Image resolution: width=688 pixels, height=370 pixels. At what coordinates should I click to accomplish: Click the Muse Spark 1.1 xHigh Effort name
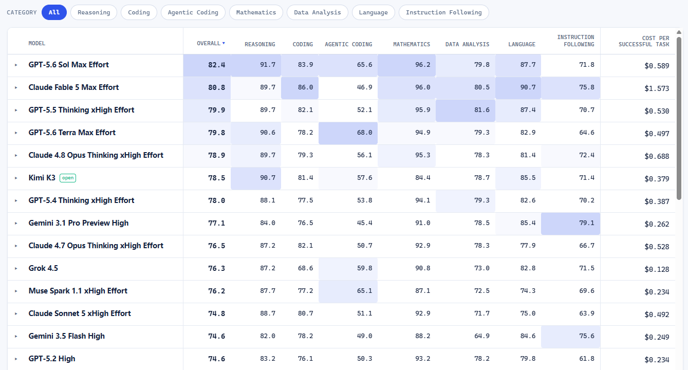coord(78,291)
